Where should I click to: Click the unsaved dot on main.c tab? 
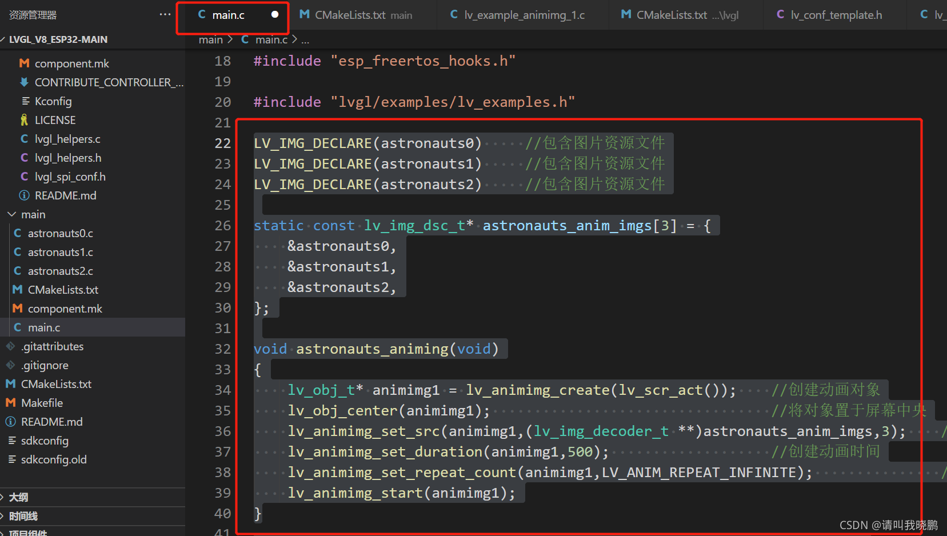(x=275, y=15)
